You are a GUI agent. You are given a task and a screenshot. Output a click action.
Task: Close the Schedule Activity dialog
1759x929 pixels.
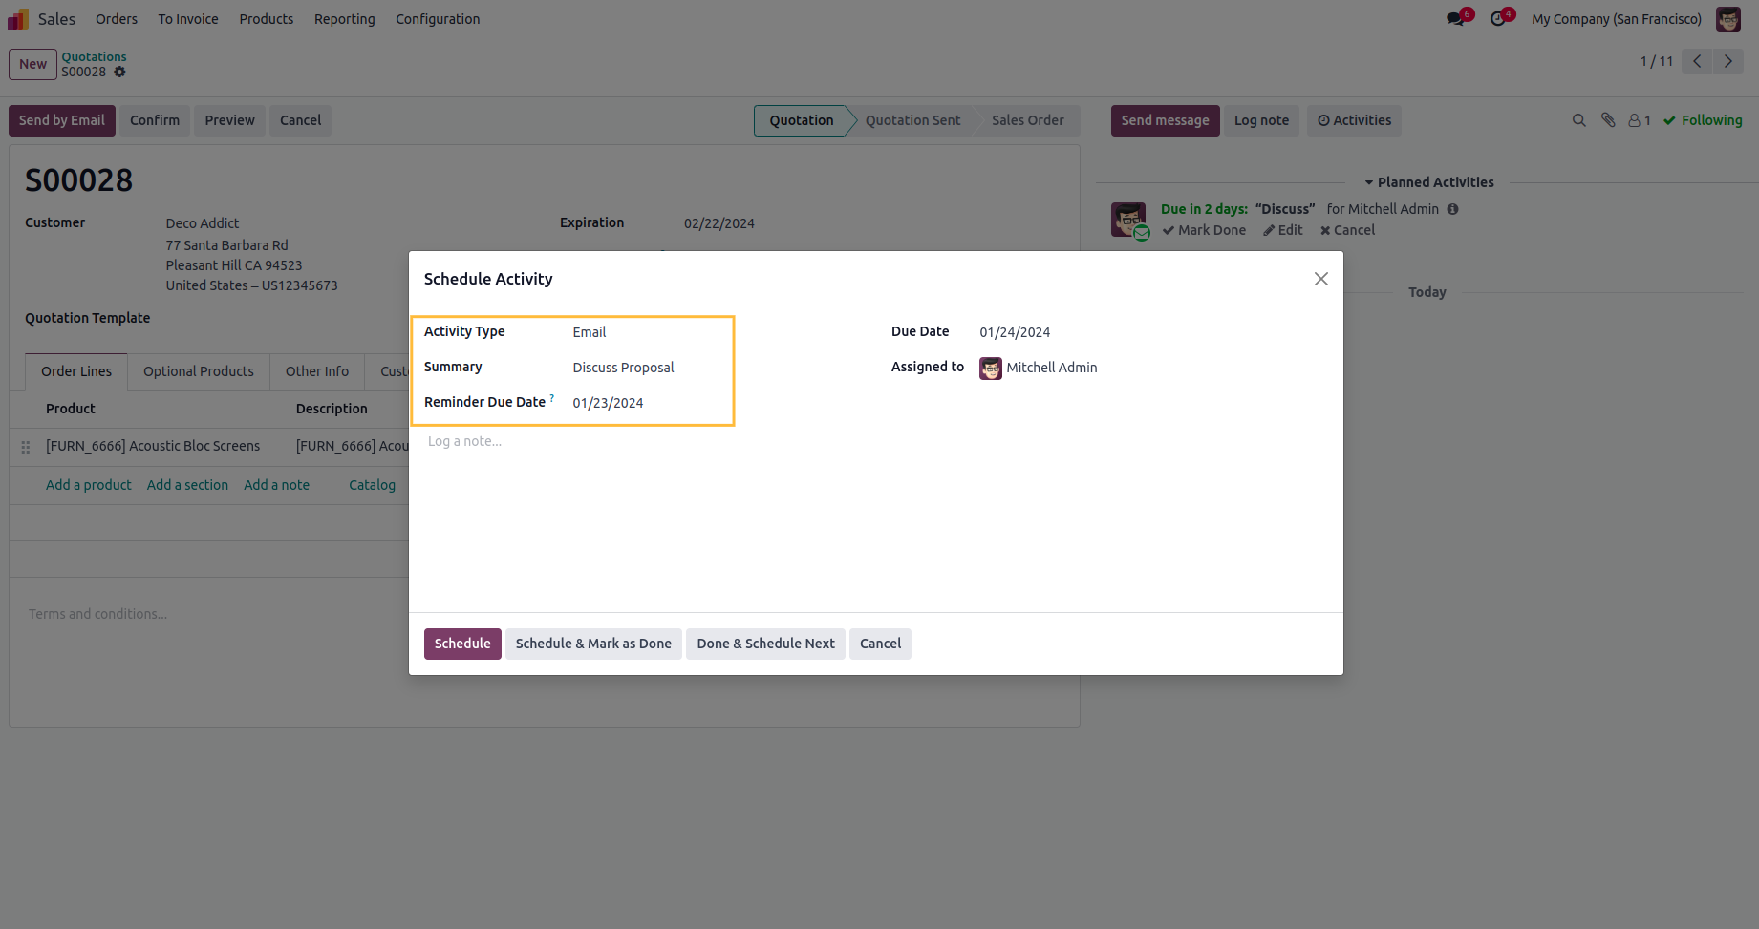[x=1320, y=279]
